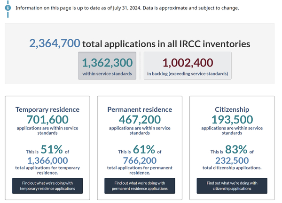Click the 51% percentage value
The height and width of the screenshot is (203, 282).
52,149
